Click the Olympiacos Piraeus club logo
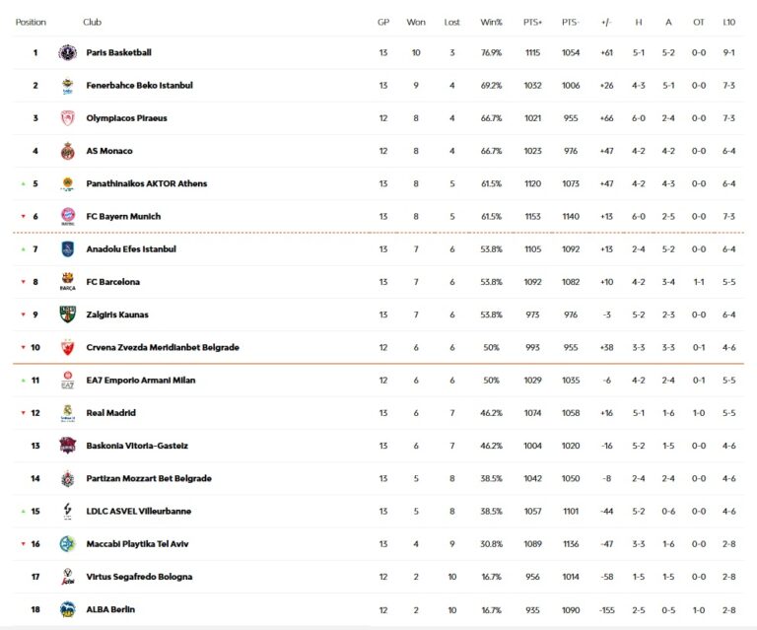757x630 pixels. pyautogui.click(x=67, y=118)
